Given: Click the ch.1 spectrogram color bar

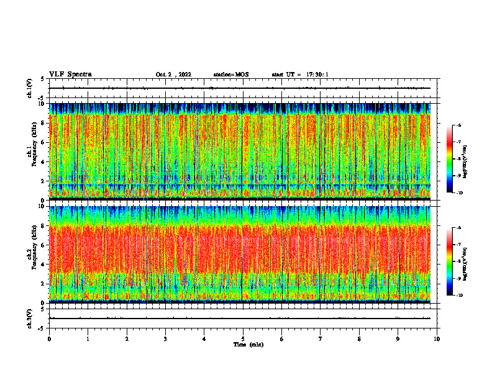Looking at the screenshot, I should click(449, 159).
